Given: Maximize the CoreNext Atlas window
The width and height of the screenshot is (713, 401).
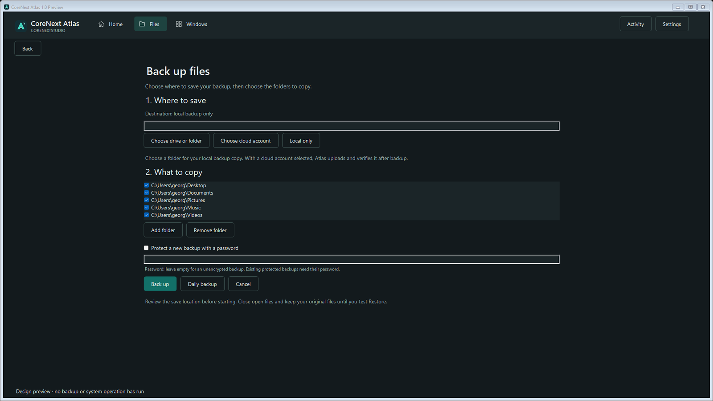Looking at the screenshot, I should 690,7.
